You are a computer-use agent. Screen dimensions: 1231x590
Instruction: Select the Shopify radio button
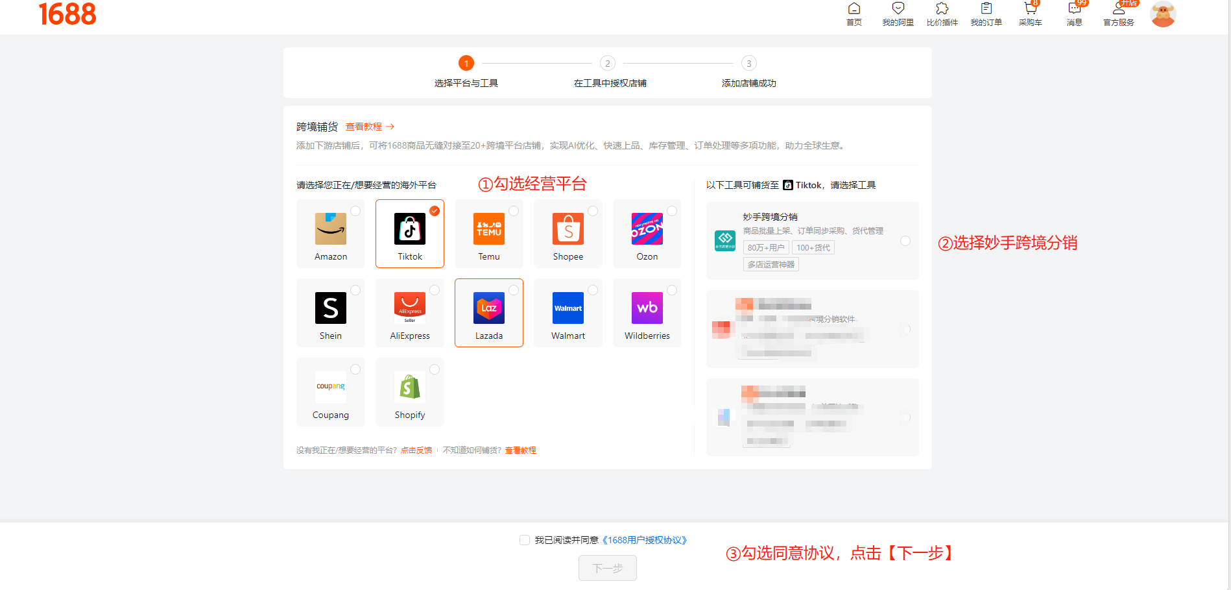(x=435, y=369)
